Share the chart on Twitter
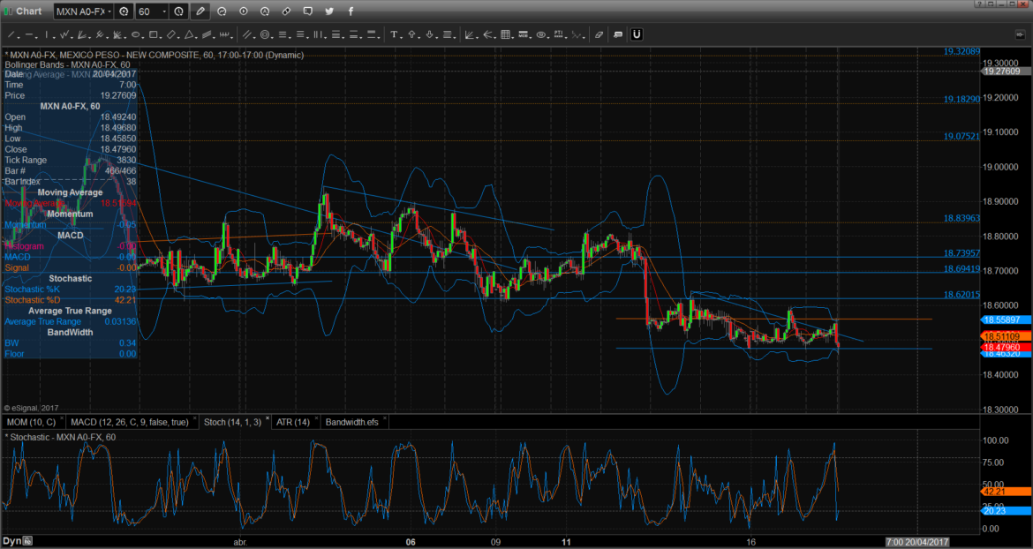The image size is (1033, 549). coord(328,11)
